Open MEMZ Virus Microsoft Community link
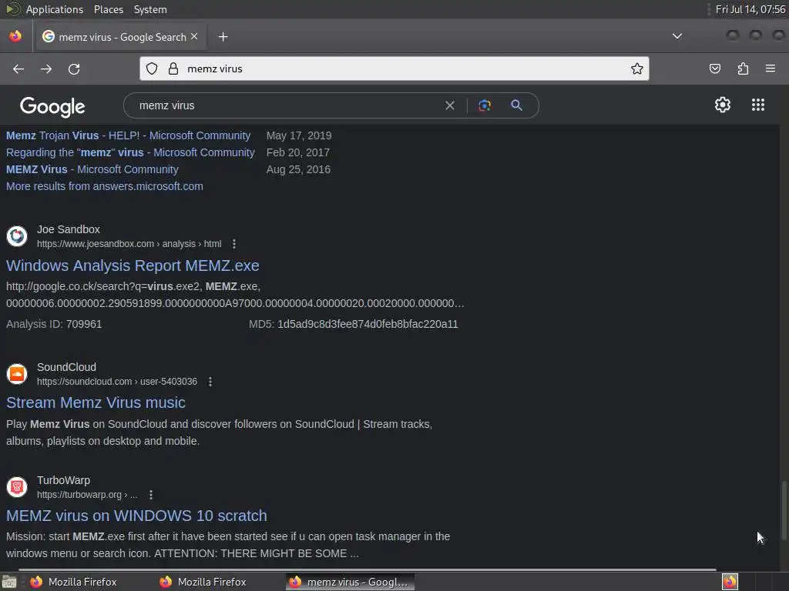 point(92,169)
